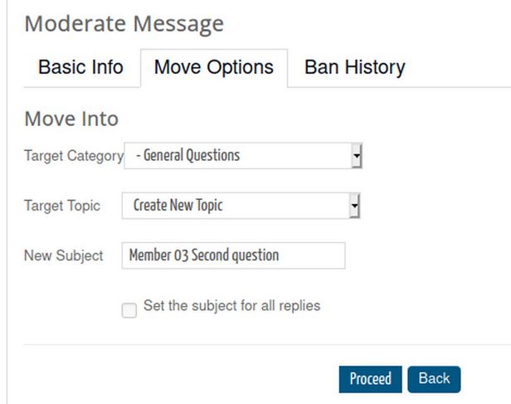The width and height of the screenshot is (511, 404).
Task: Click the Target Category dropdown arrow
Action: point(357,155)
